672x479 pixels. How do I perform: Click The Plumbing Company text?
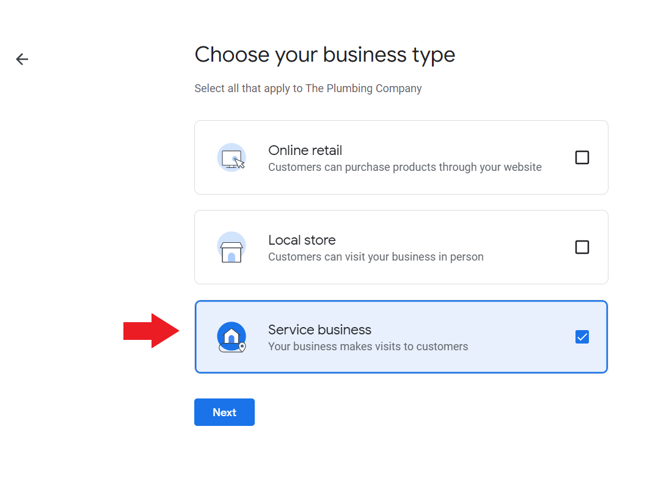[x=363, y=88]
